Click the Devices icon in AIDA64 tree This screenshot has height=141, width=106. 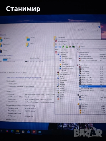[58, 88]
